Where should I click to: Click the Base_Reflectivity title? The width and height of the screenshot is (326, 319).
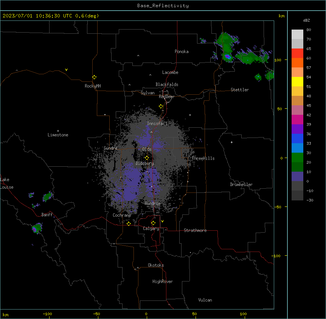coord(163,6)
